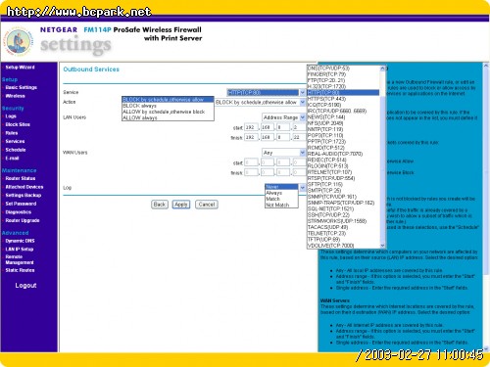Open LAN IP Setup
The height and width of the screenshot is (367, 490).
pyautogui.click(x=20, y=250)
